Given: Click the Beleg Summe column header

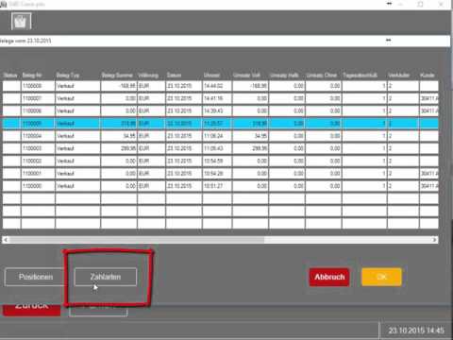Looking at the screenshot, I should coord(117,76).
